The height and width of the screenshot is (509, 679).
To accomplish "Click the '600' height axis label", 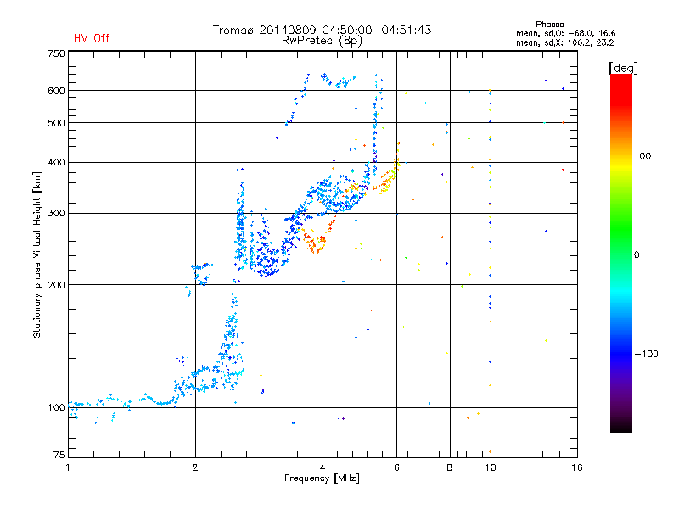I will (56, 91).
